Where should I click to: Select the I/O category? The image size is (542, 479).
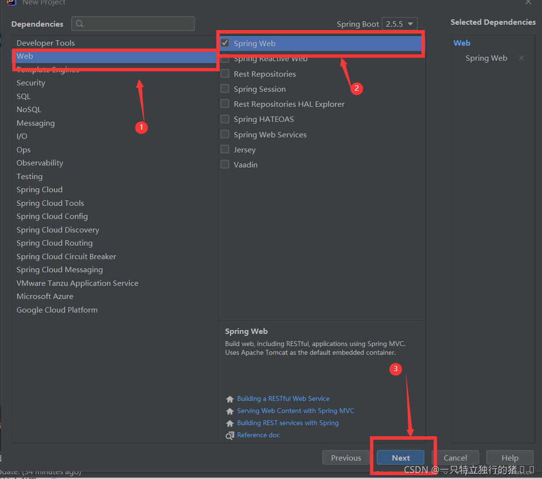[114, 136]
